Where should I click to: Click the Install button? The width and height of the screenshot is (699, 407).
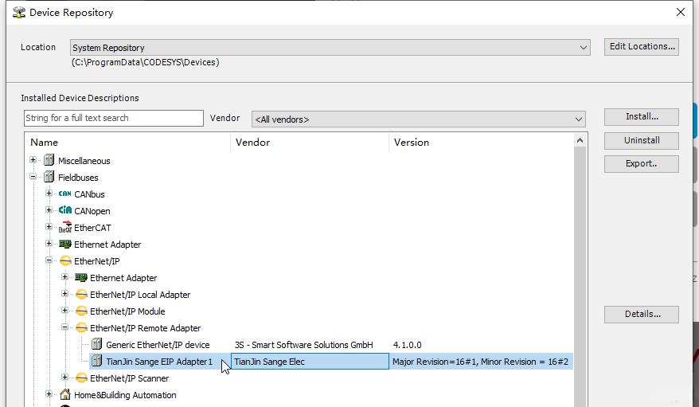pos(642,117)
